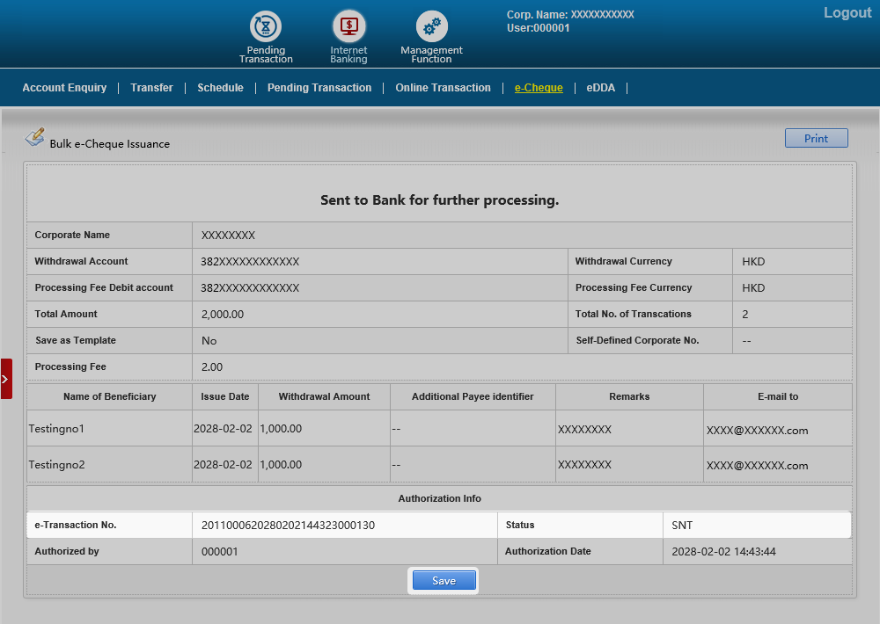Select the highlighted e-Cheque menu
The height and width of the screenshot is (624, 880).
click(539, 88)
